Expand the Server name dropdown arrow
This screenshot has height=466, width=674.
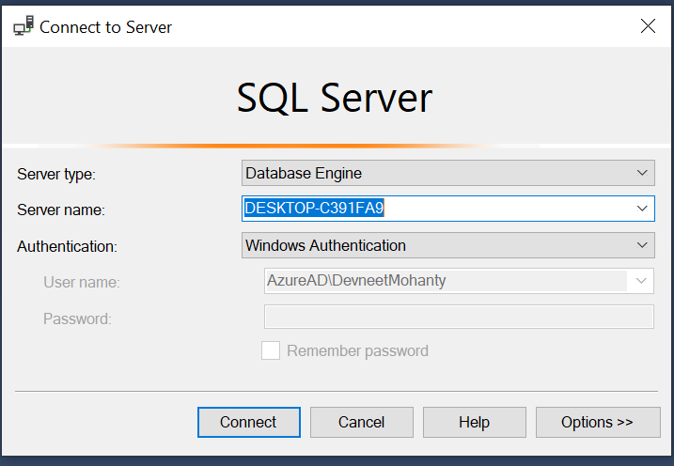[x=642, y=209]
